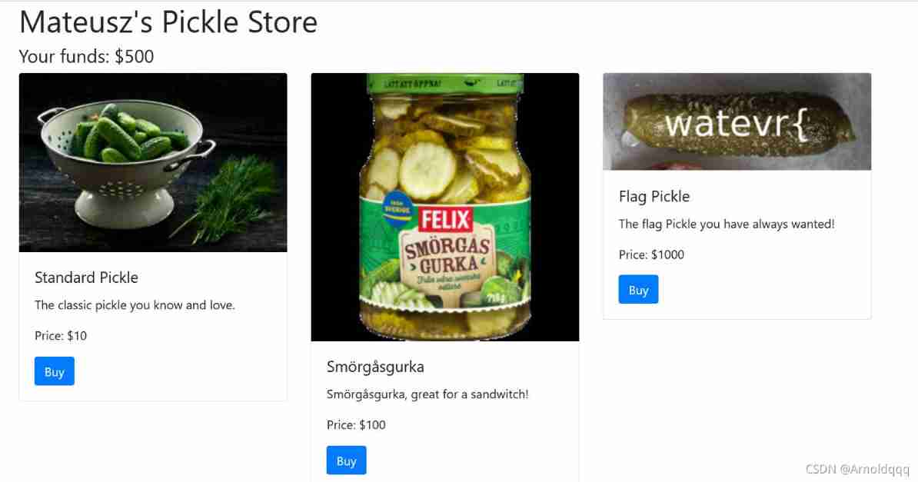Select the Flag Pickle product title
918x482 pixels.
click(x=654, y=196)
